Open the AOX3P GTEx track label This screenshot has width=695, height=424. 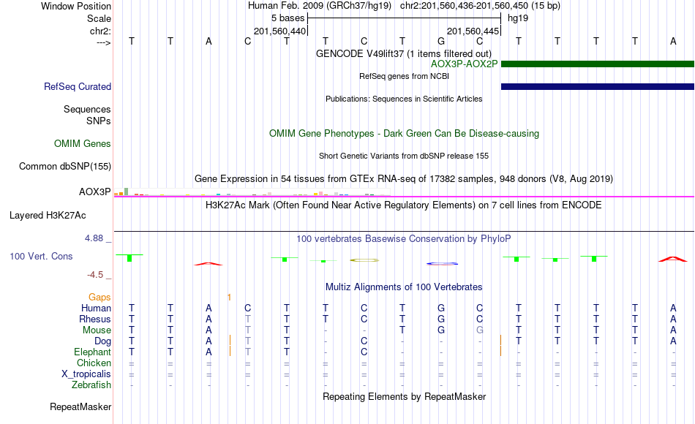tap(95, 192)
